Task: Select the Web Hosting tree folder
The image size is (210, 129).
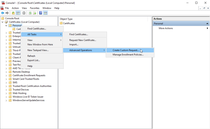Action: click(19, 93)
